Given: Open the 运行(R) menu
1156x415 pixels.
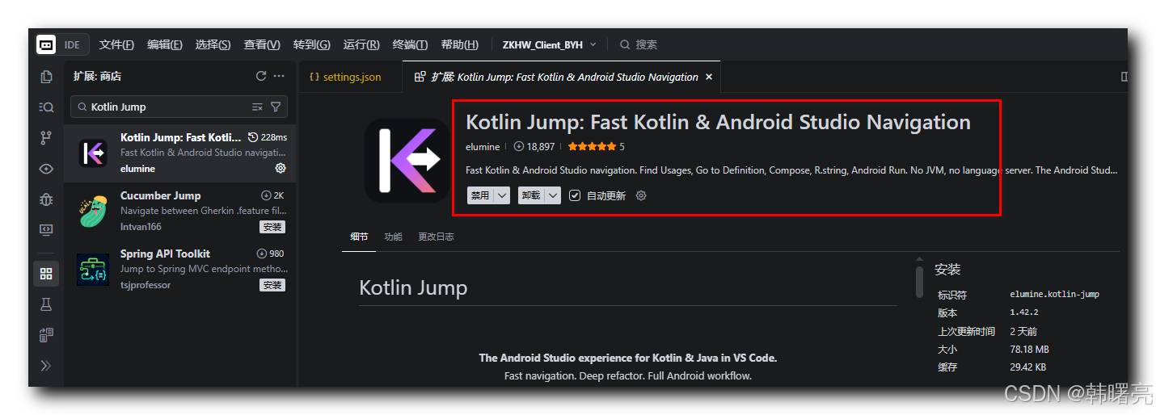Looking at the screenshot, I should [361, 44].
